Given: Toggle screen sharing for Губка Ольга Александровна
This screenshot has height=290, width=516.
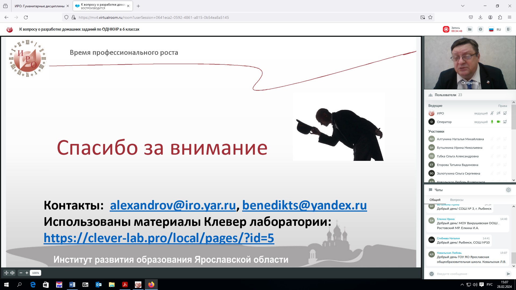Looking at the screenshot, I should (x=505, y=156).
